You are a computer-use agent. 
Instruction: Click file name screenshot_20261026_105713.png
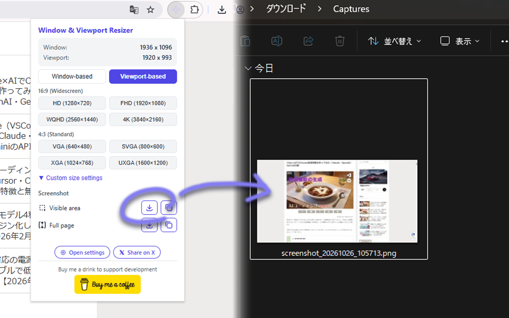click(x=339, y=254)
